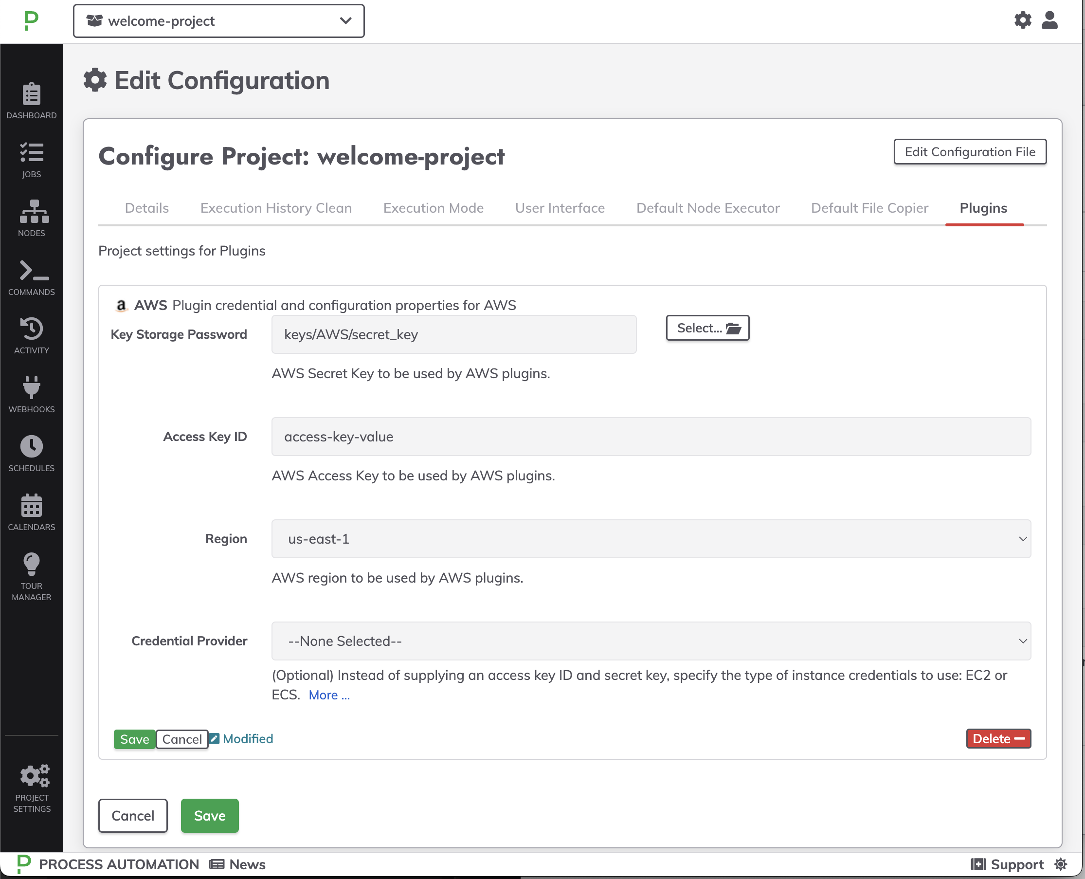
Task: Follow the More ... link
Action: click(x=329, y=695)
